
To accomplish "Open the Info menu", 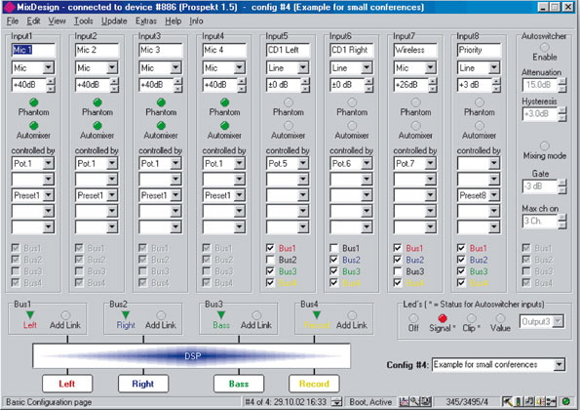I will coord(196,21).
